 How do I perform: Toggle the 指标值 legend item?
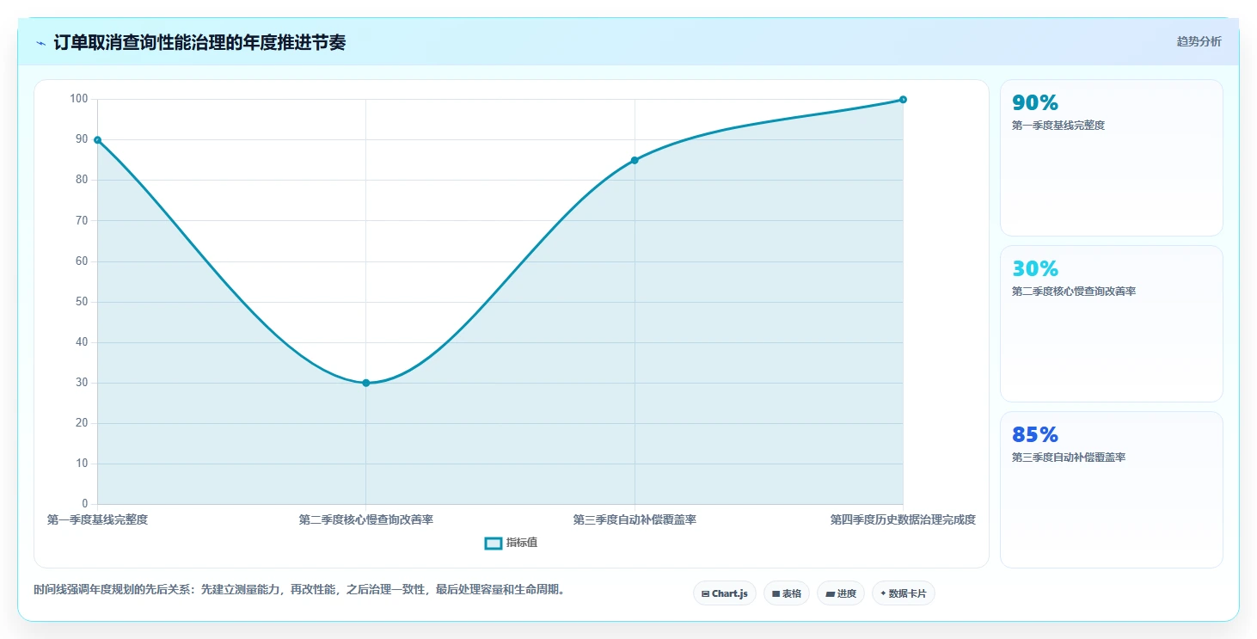point(512,543)
